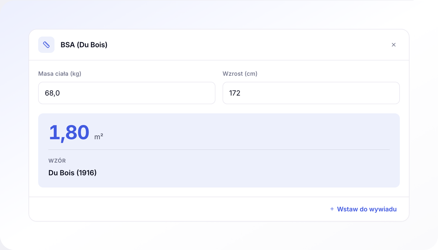
Task: Click the WZÓR heading label
Action: coord(57,160)
